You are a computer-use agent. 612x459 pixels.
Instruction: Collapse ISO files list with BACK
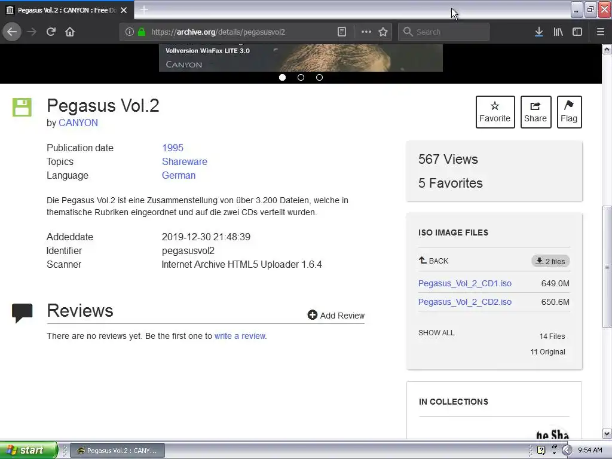[x=434, y=261]
